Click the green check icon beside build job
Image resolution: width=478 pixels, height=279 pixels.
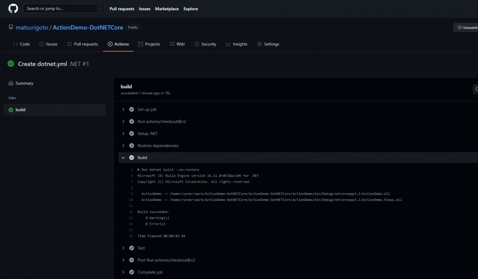click(x=11, y=110)
